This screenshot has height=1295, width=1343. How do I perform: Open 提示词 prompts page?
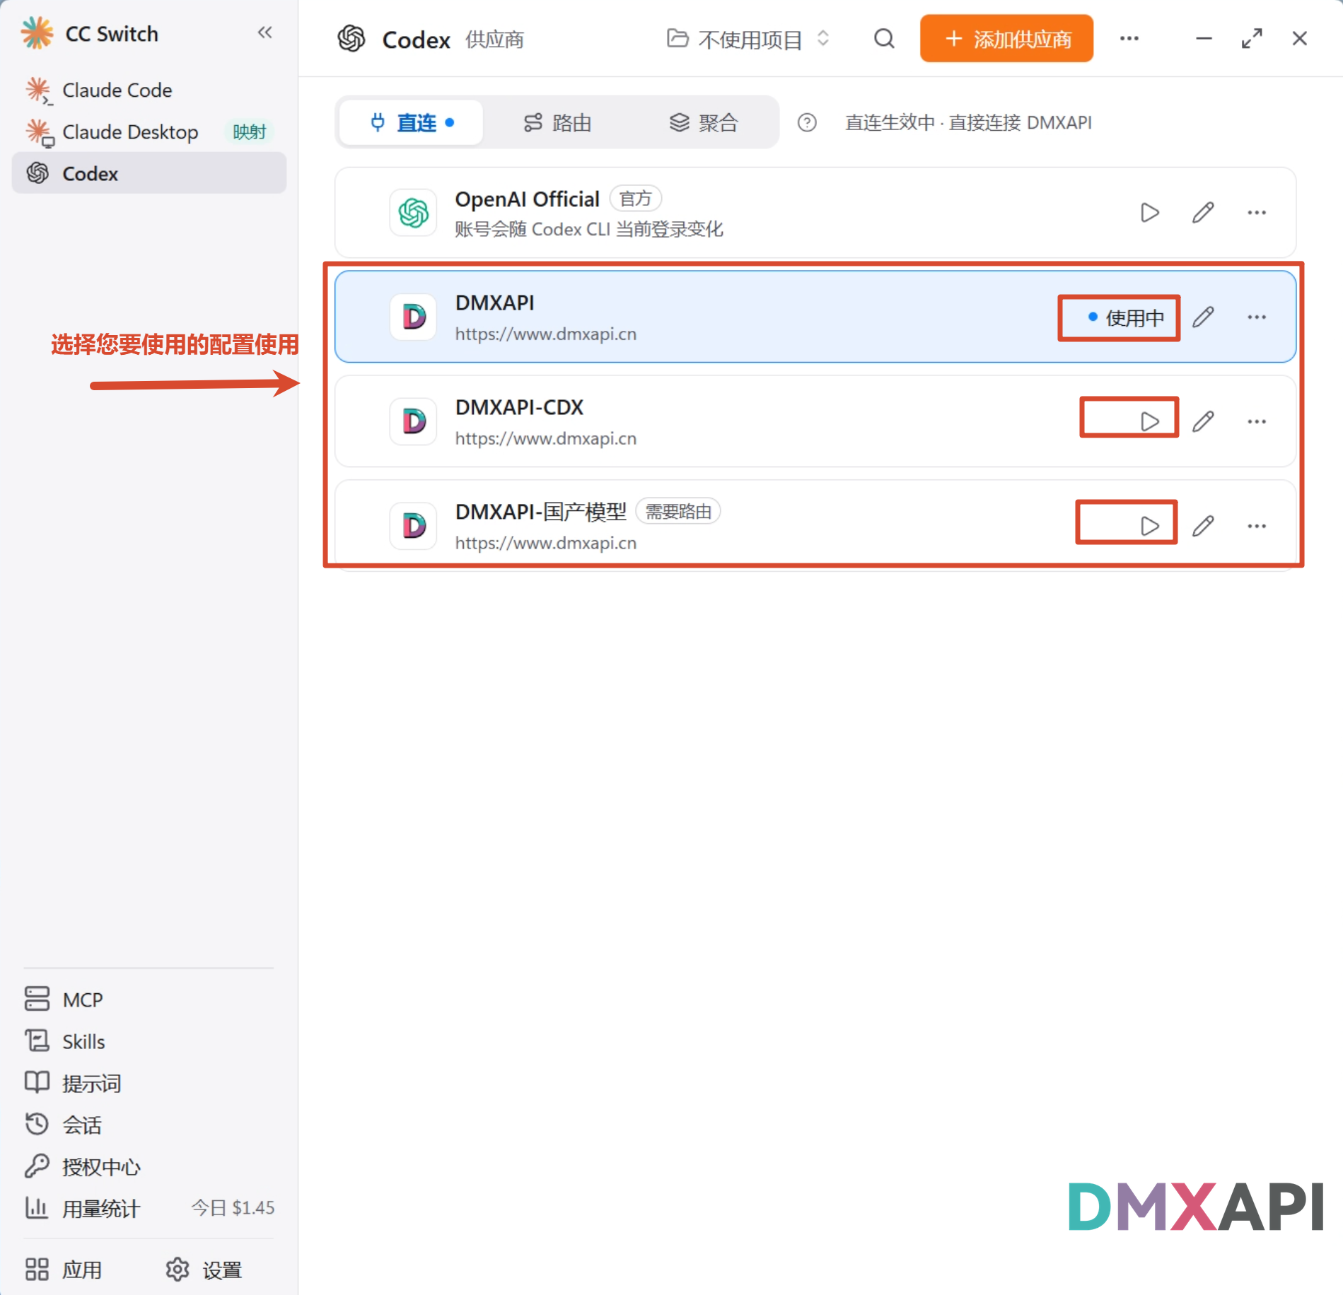149,1083
